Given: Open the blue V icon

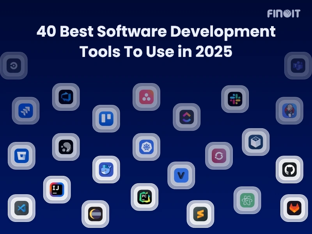Looking at the screenshot, I should point(181,175).
